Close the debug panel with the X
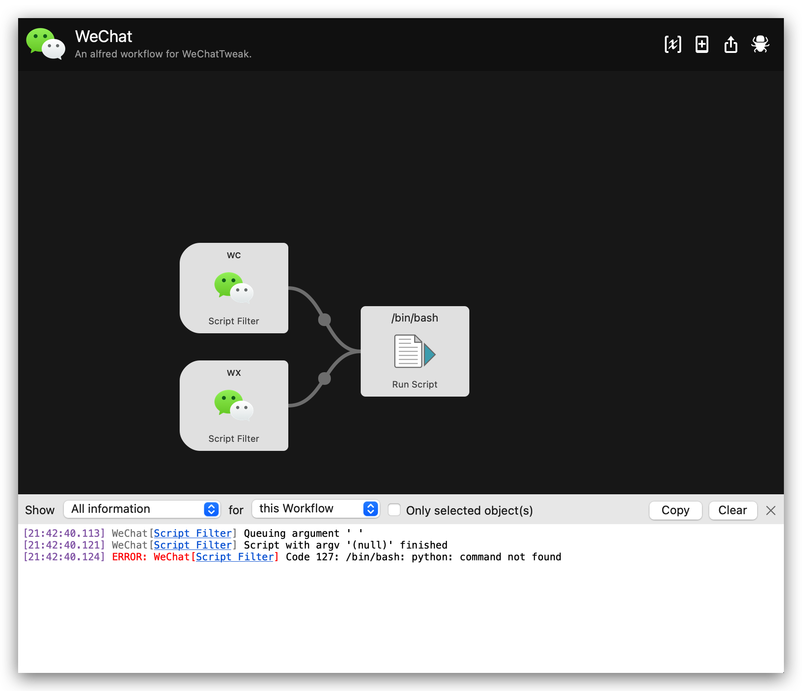 click(x=770, y=510)
